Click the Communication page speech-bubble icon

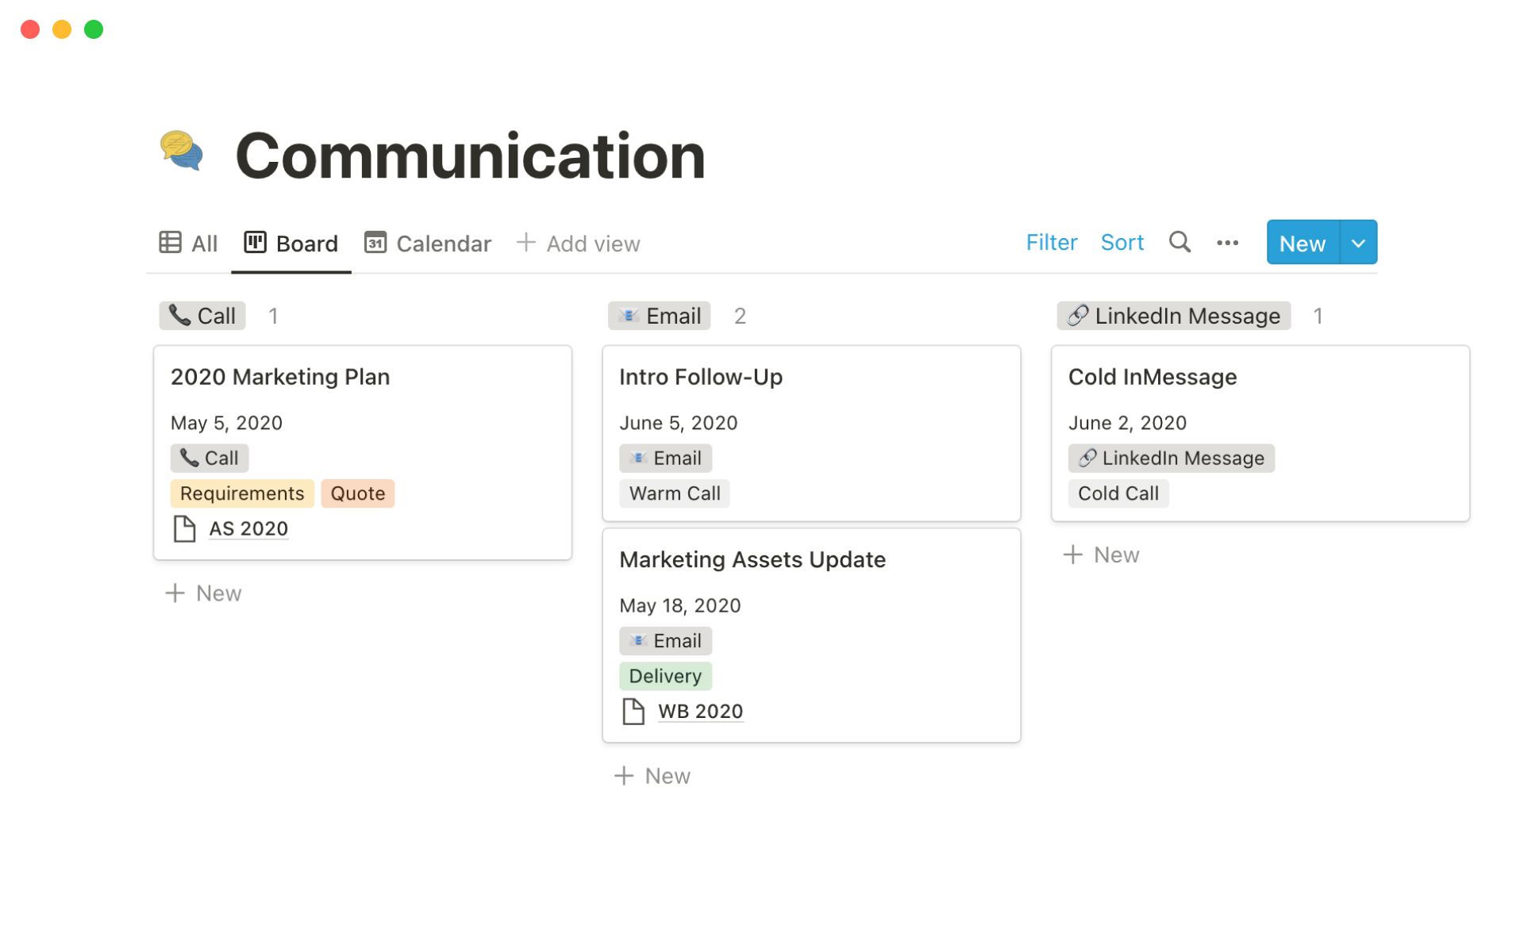point(182,151)
